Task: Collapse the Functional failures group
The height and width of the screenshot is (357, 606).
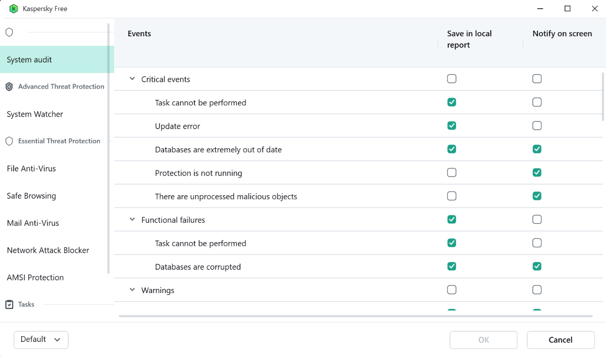Action: pos(132,219)
